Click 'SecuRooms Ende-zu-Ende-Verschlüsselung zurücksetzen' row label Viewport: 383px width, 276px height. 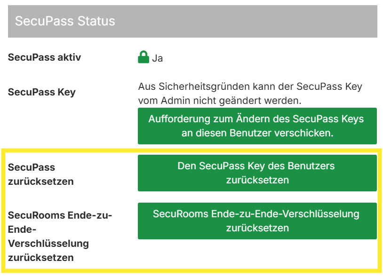60,236
